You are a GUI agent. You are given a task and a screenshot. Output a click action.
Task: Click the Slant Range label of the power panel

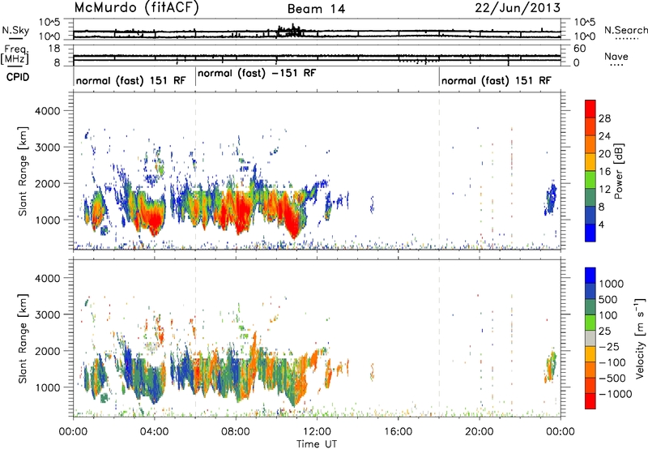(x=23, y=171)
